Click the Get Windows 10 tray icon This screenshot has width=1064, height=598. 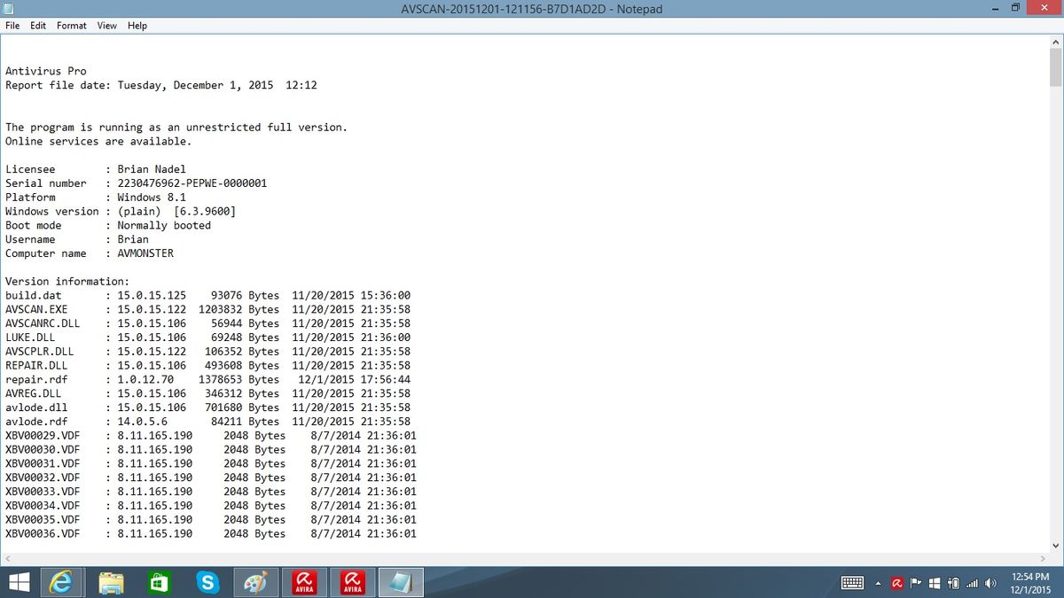coord(934,583)
